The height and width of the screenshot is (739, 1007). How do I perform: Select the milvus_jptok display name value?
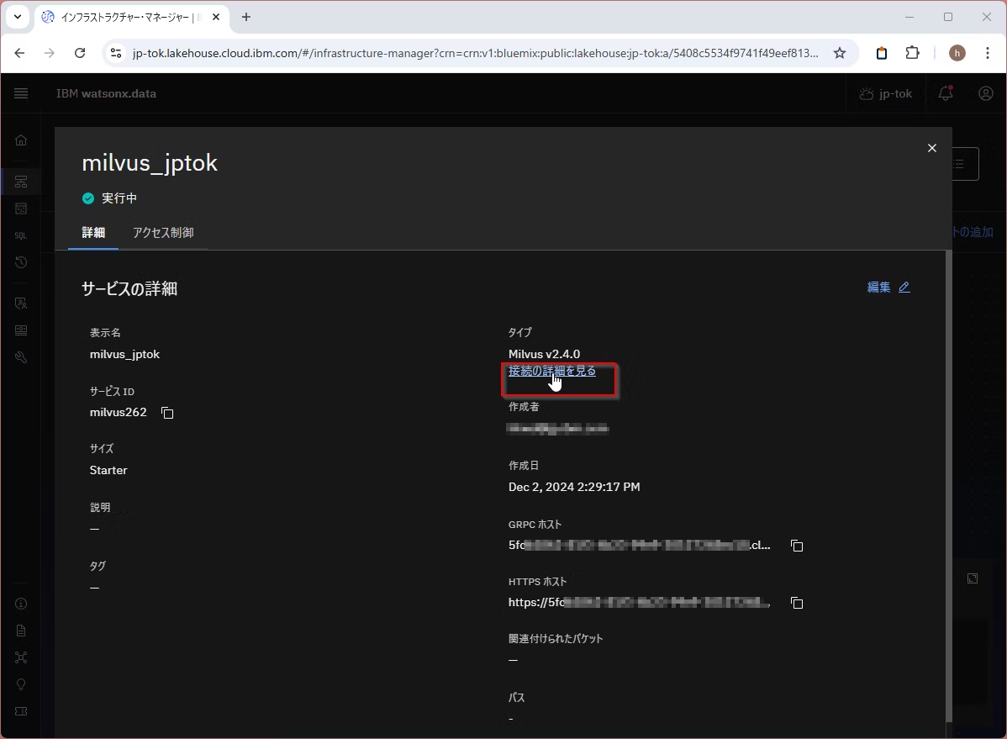click(124, 355)
